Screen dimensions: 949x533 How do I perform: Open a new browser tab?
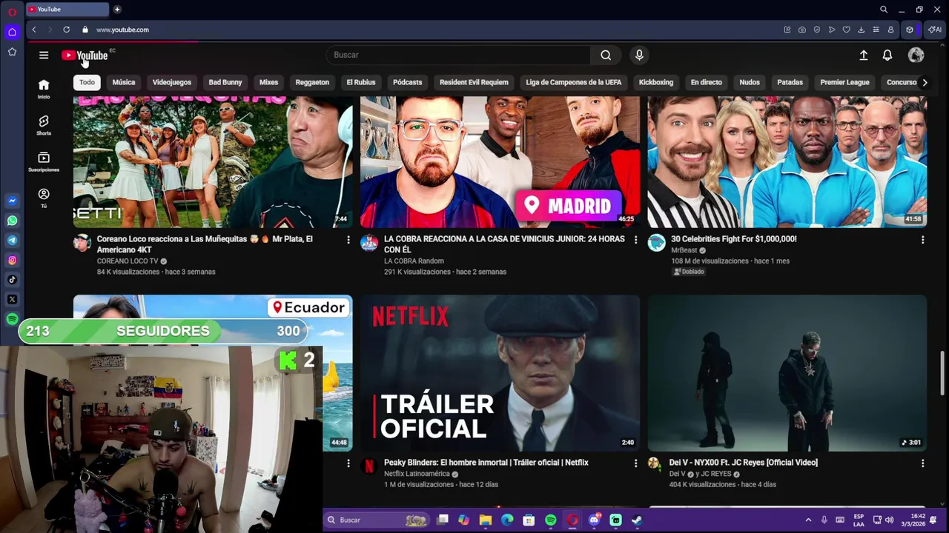117,10
